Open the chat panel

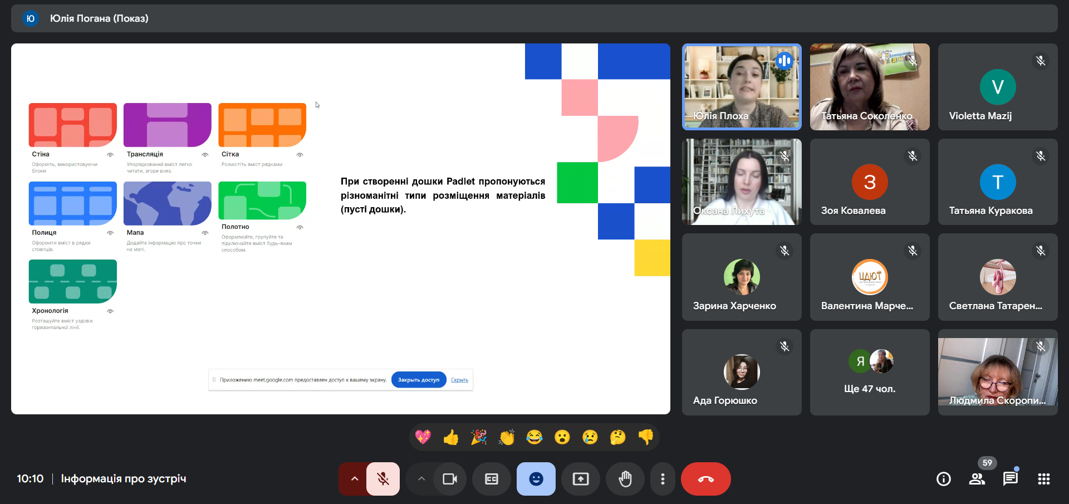click(x=1011, y=479)
